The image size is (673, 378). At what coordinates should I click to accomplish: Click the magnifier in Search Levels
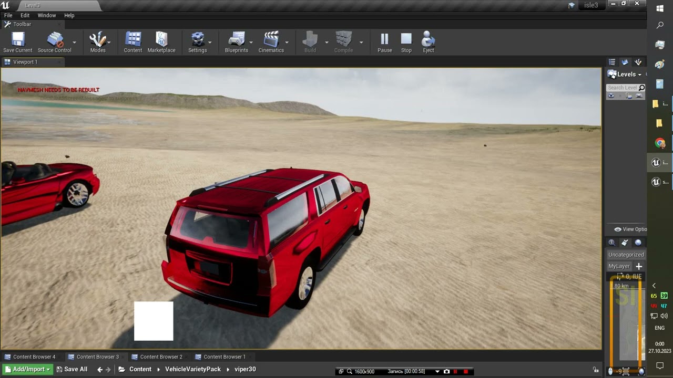[641, 88]
